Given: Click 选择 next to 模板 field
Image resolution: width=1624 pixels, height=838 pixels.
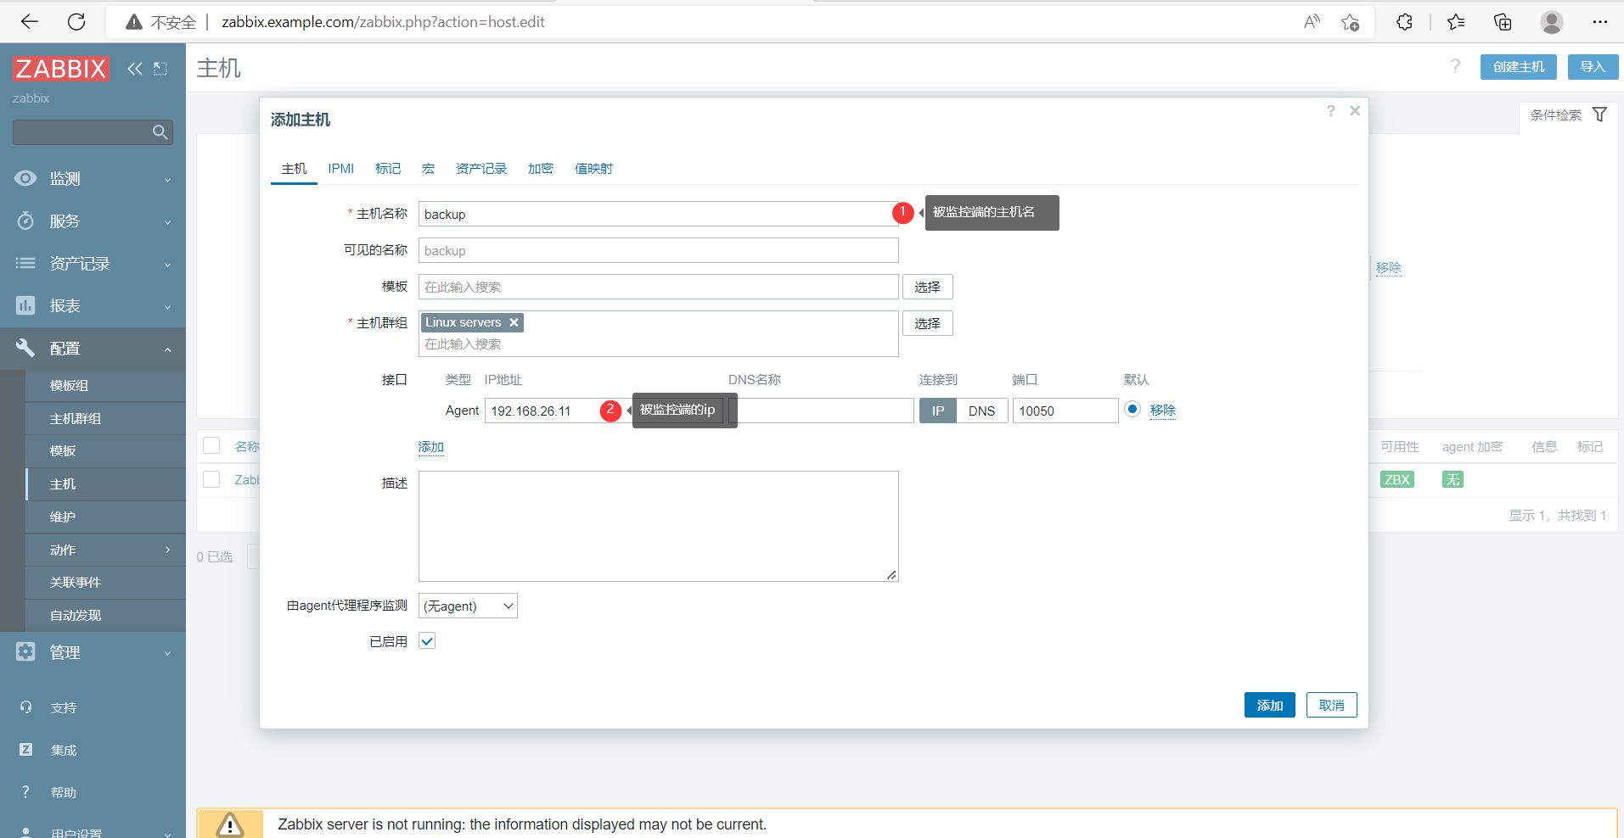Looking at the screenshot, I should click(928, 287).
